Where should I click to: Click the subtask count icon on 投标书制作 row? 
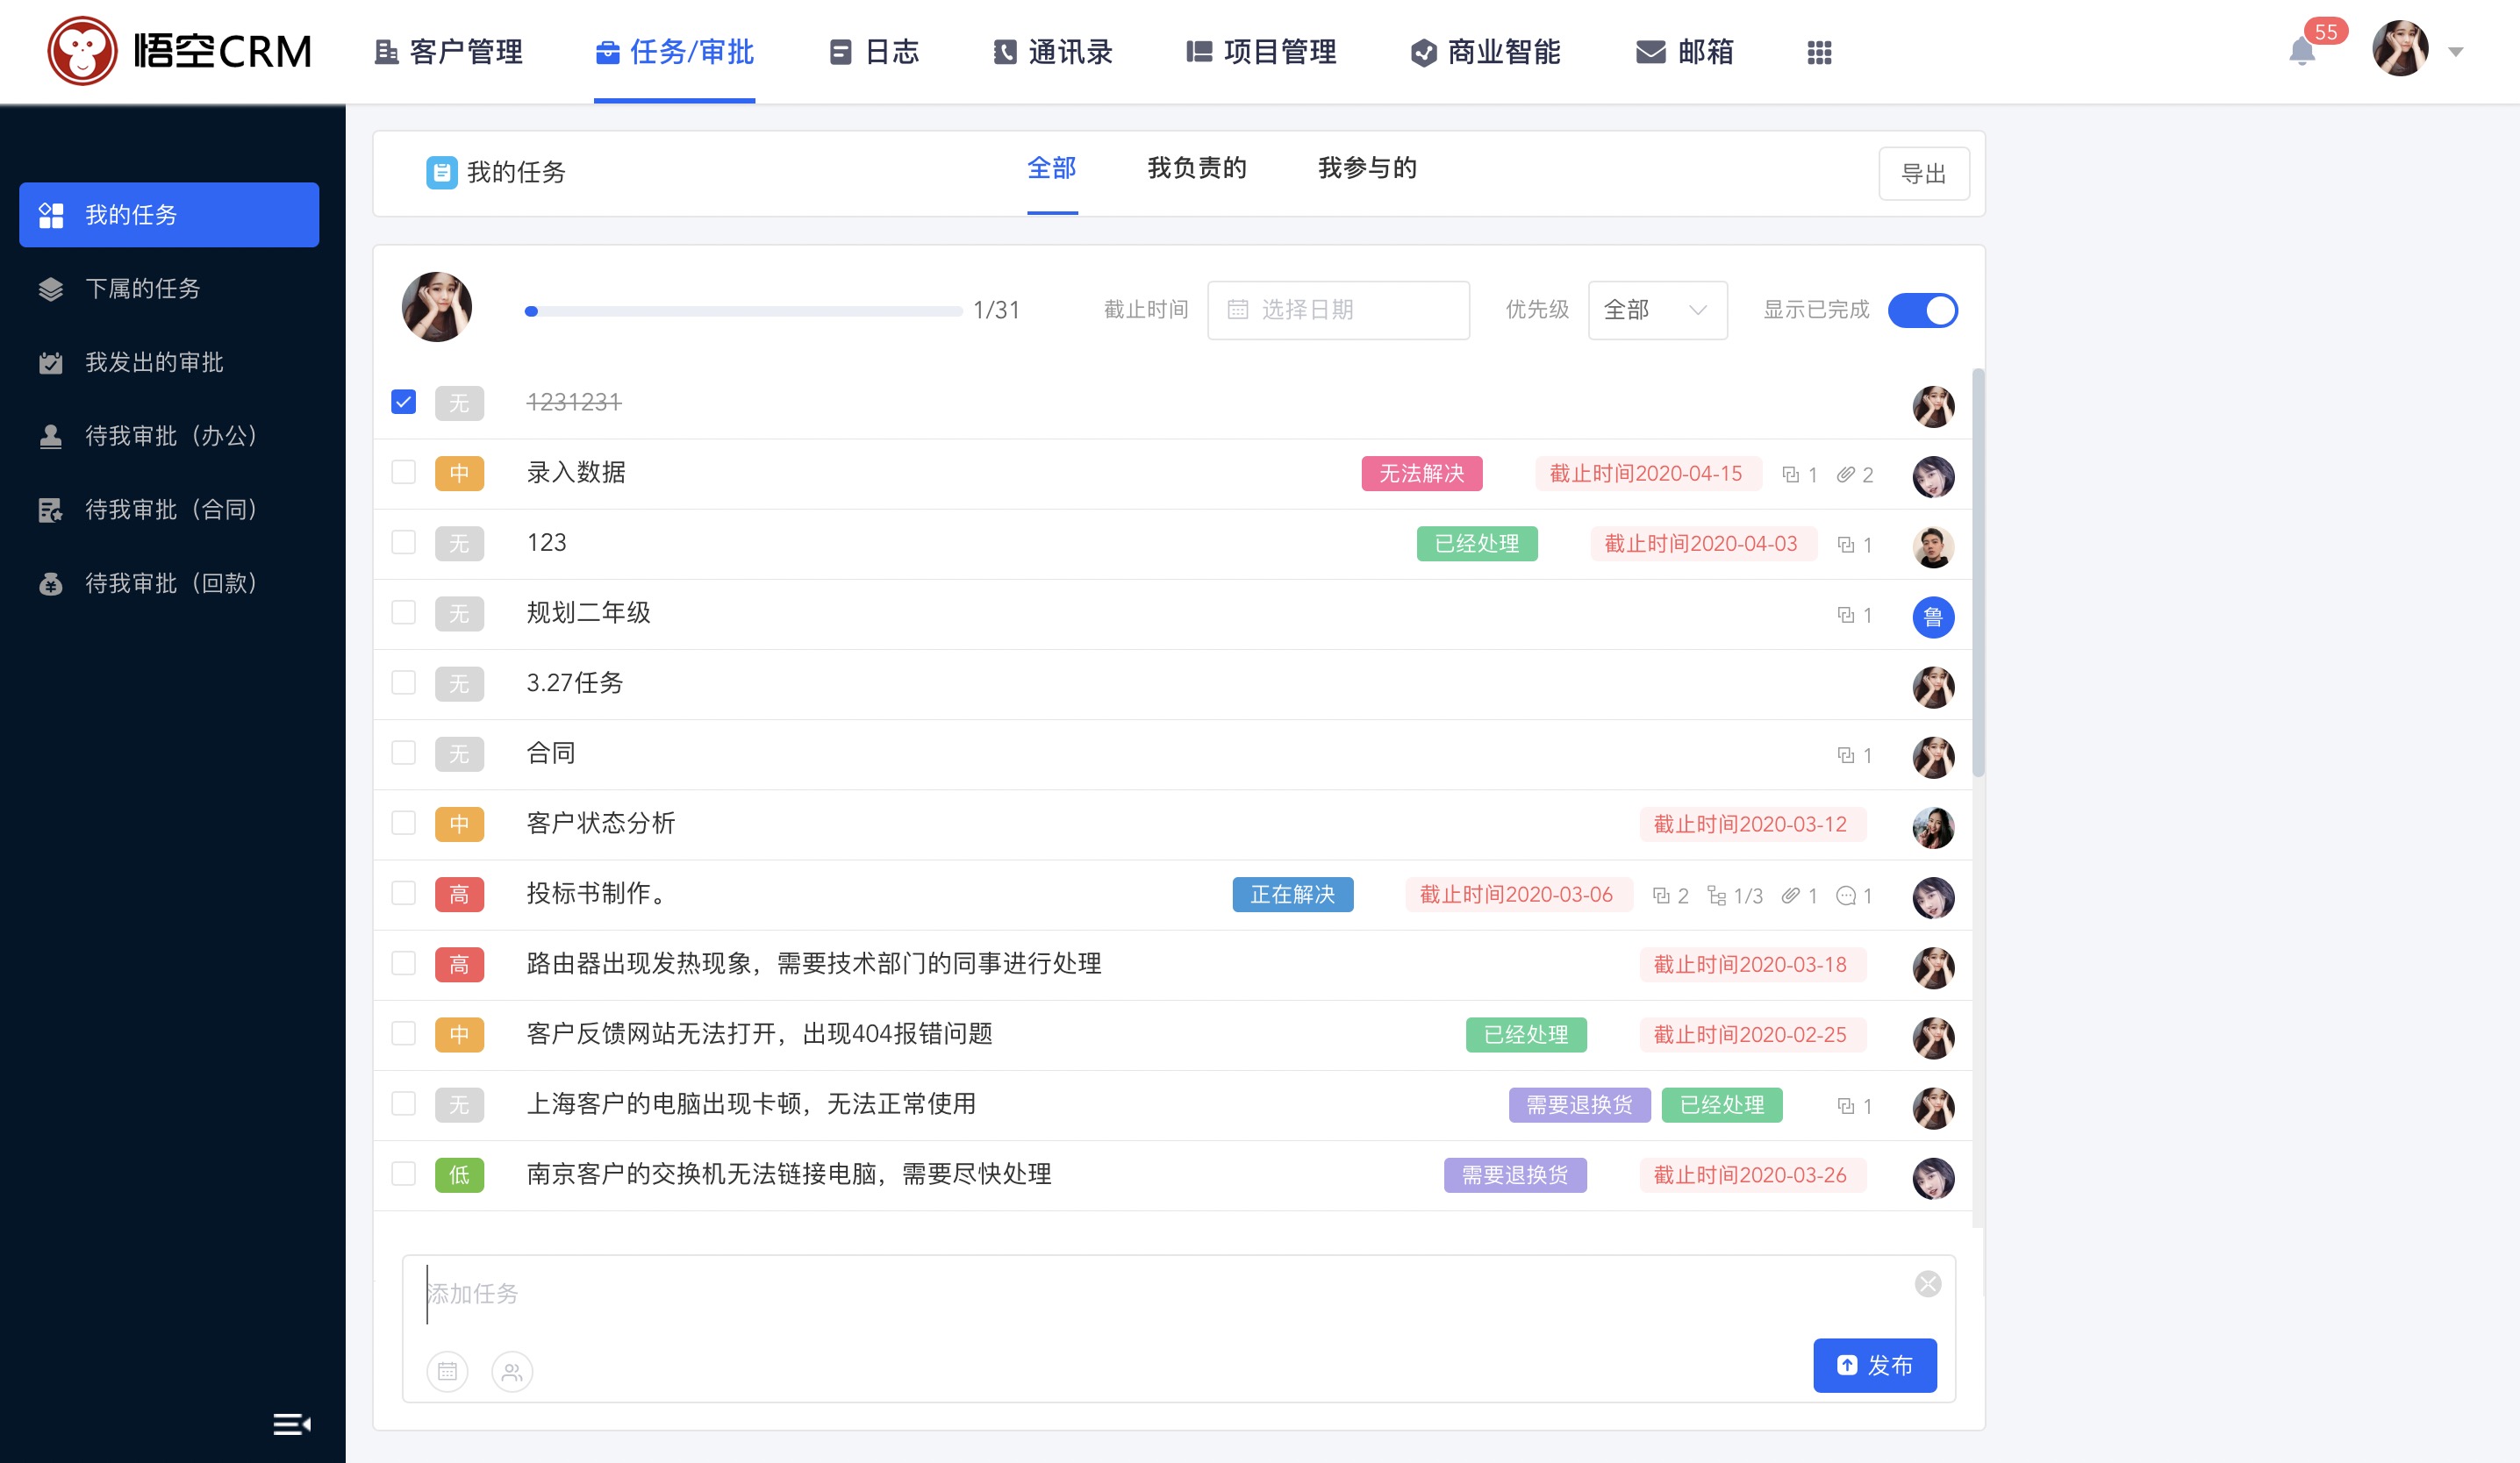(x=1717, y=895)
